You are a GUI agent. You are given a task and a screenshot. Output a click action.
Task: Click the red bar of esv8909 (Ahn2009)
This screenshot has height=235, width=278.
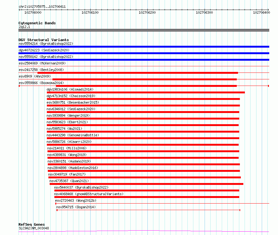[x=145, y=79]
